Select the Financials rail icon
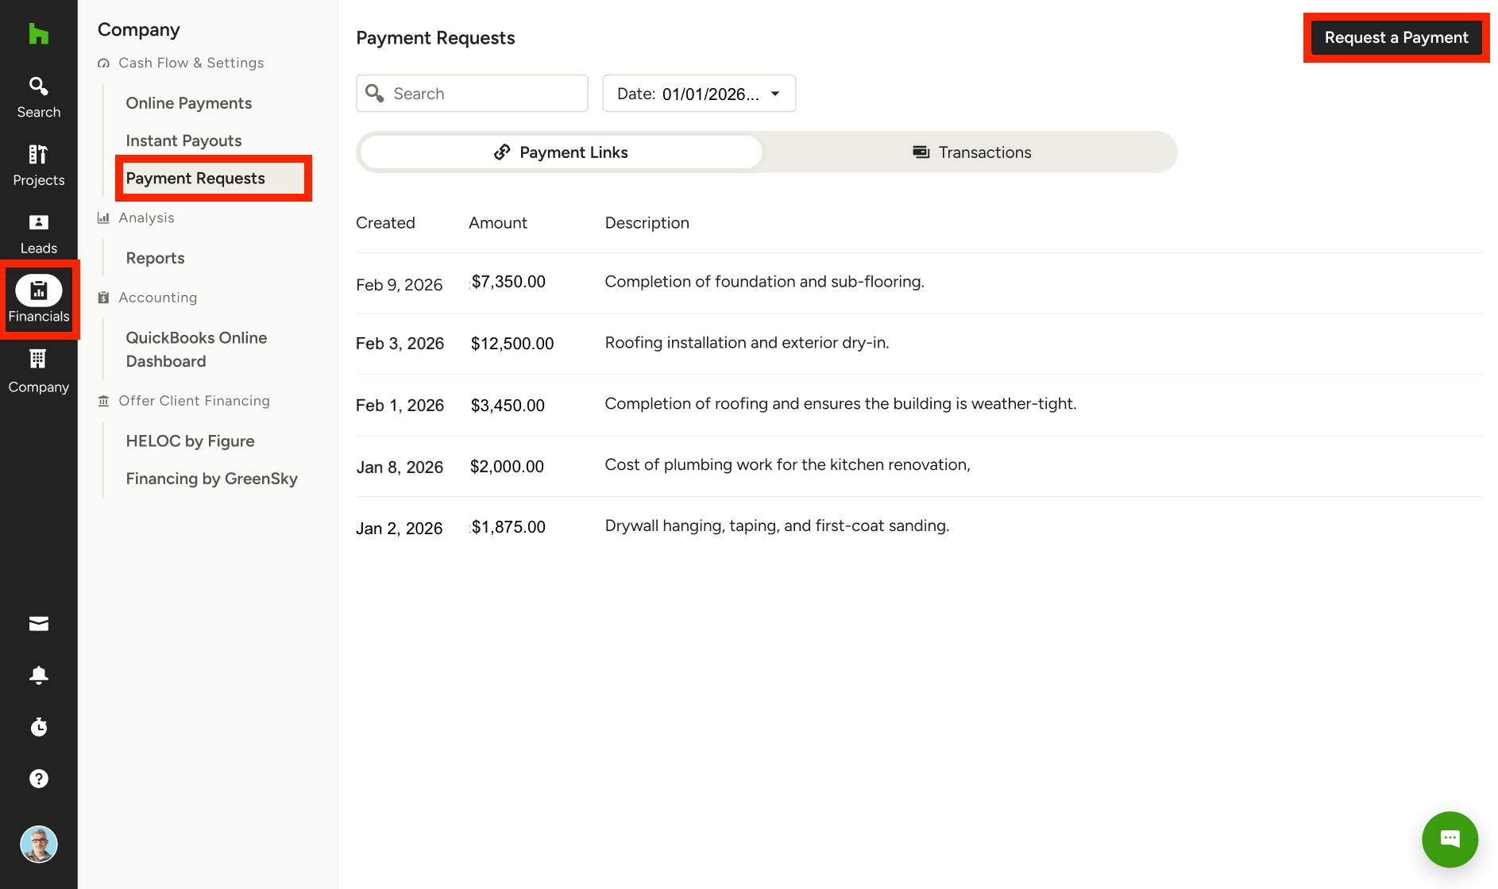The height and width of the screenshot is (889, 1498). (38, 291)
